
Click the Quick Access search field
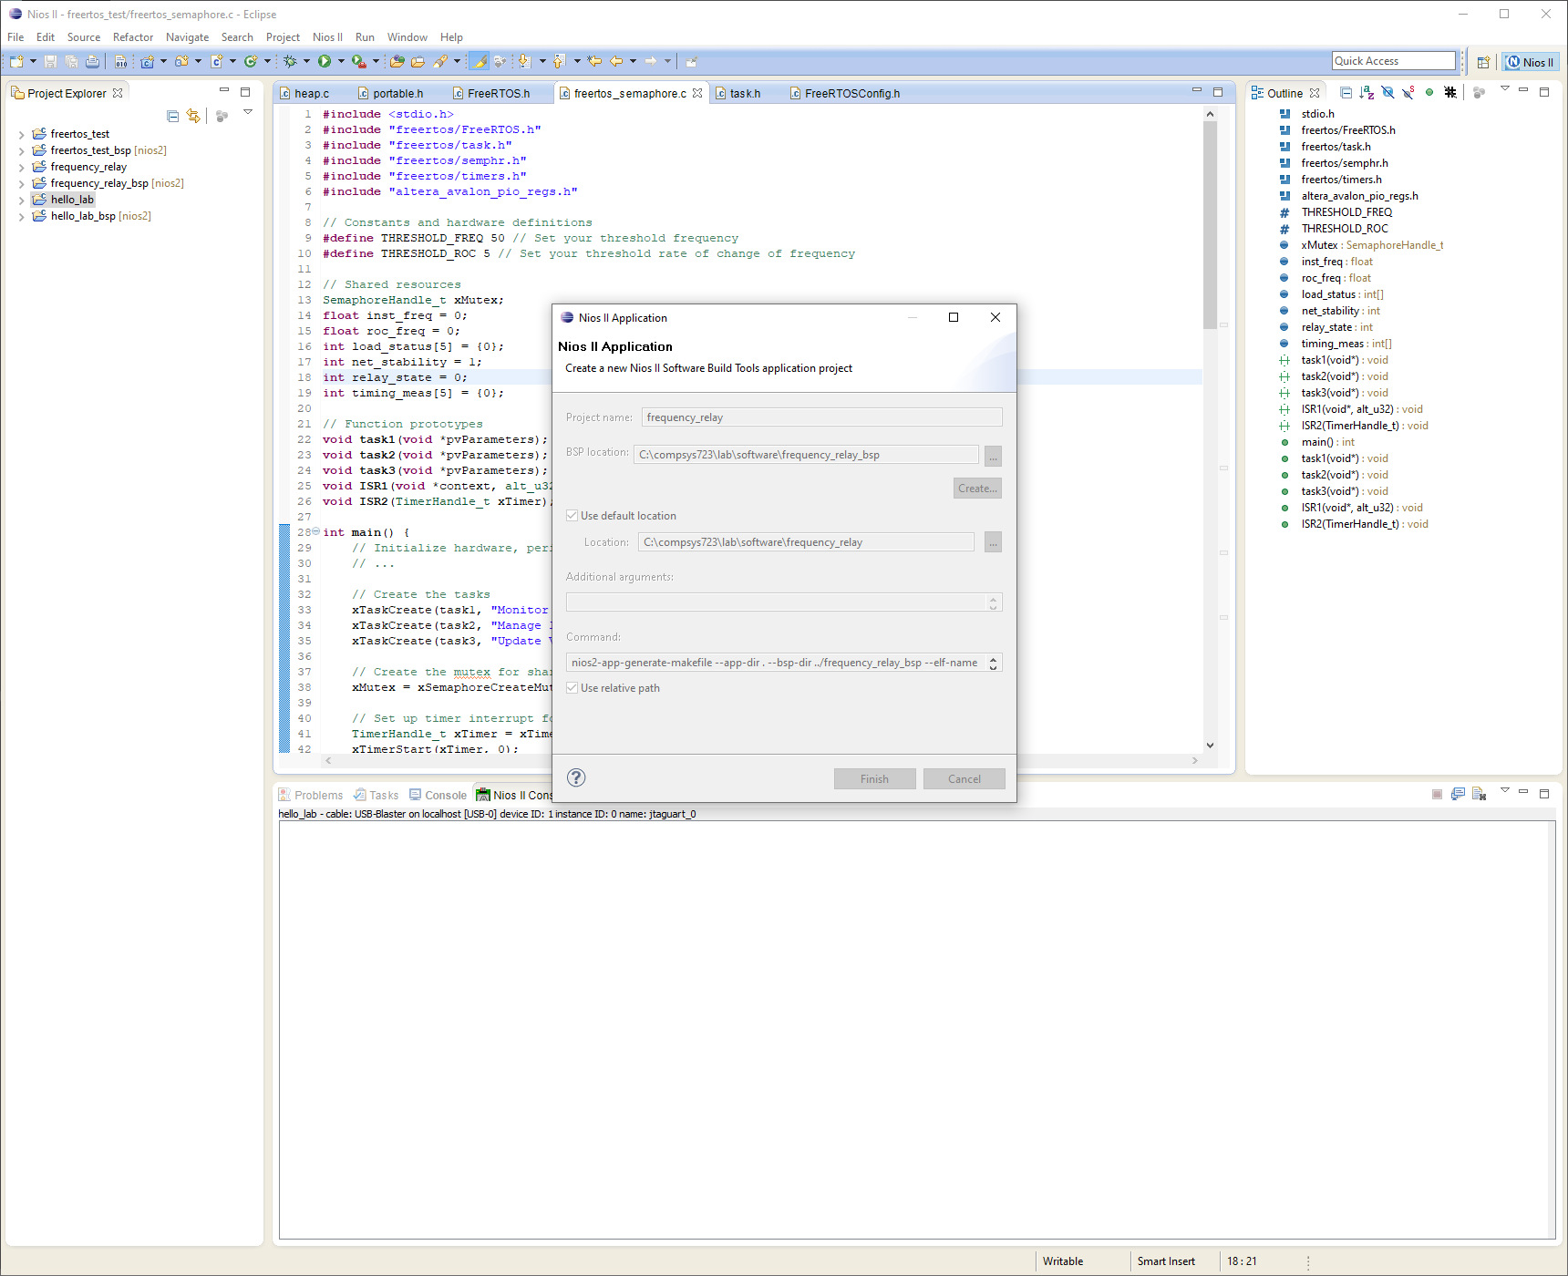click(1393, 61)
